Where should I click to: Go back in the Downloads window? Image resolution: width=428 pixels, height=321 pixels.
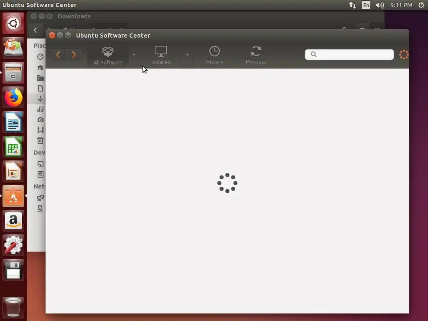(35, 30)
